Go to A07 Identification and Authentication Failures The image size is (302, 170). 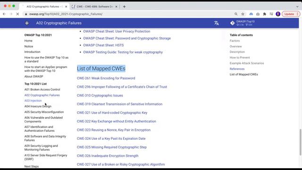click(39, 129)
